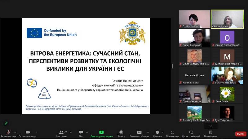Expand subtitles options chevron
The width and height of the screenshot is (248, 139).
click(x=148, y=132)
